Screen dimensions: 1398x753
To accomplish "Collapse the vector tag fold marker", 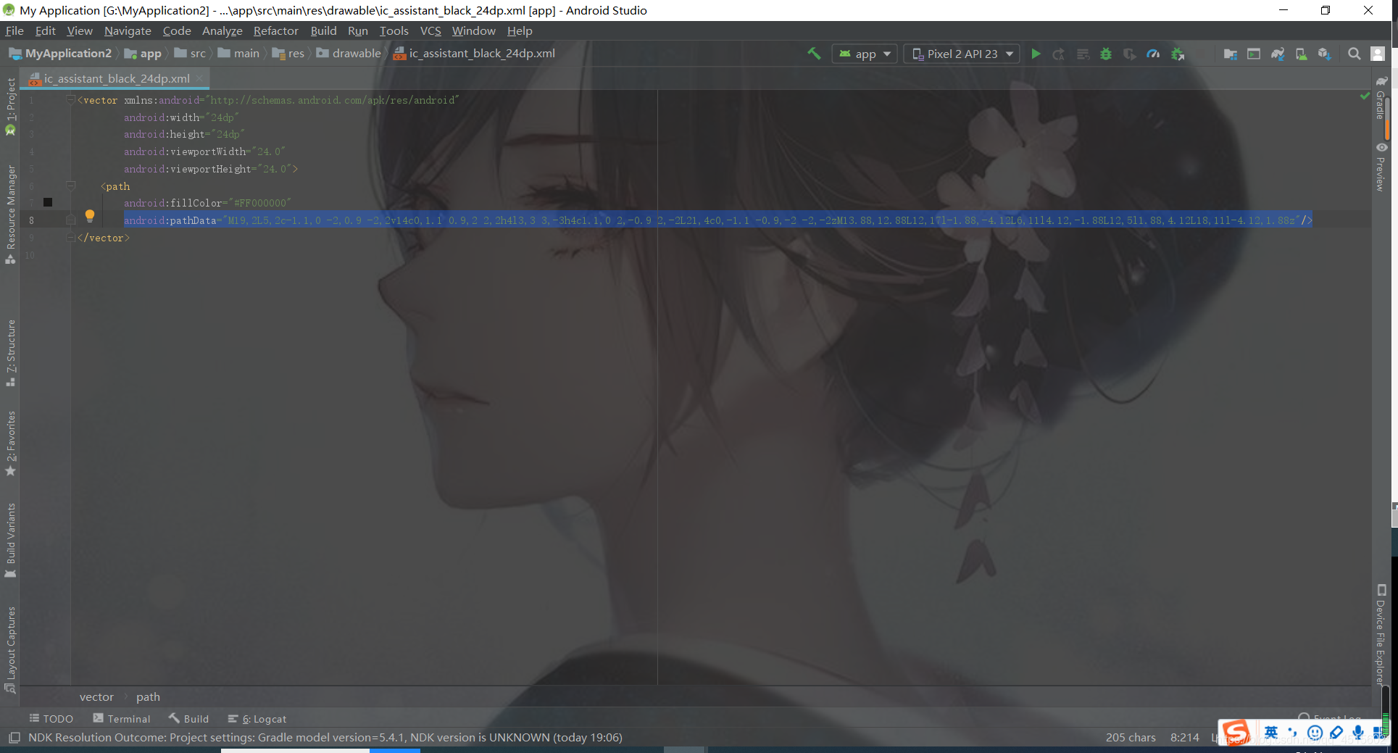I will click(70, 100).
